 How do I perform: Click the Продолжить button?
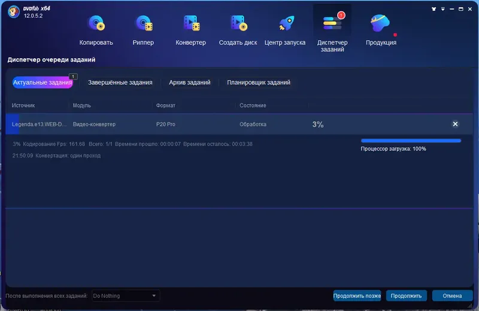[407, 295]
